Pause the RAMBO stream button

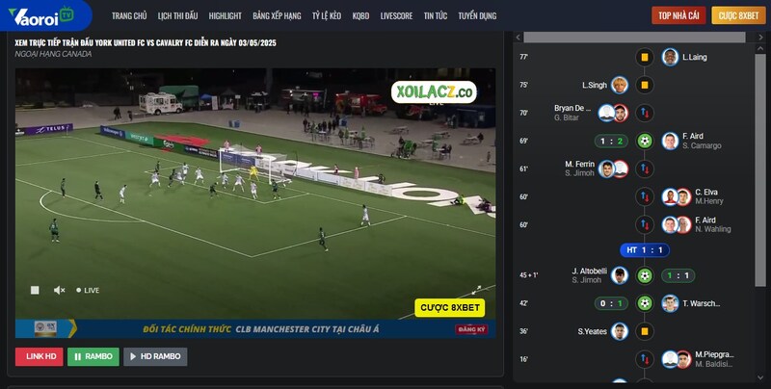click(93, 356)
